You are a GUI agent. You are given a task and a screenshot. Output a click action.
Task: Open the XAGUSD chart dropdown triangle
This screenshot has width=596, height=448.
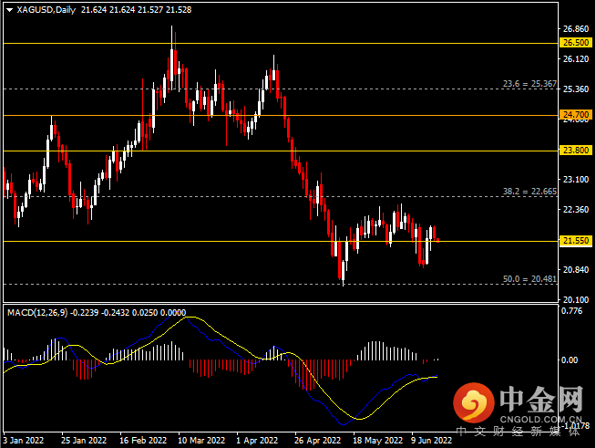pos(9,10)
